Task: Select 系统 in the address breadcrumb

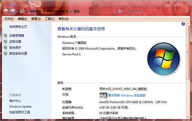Action: click(x=76, y=12)
